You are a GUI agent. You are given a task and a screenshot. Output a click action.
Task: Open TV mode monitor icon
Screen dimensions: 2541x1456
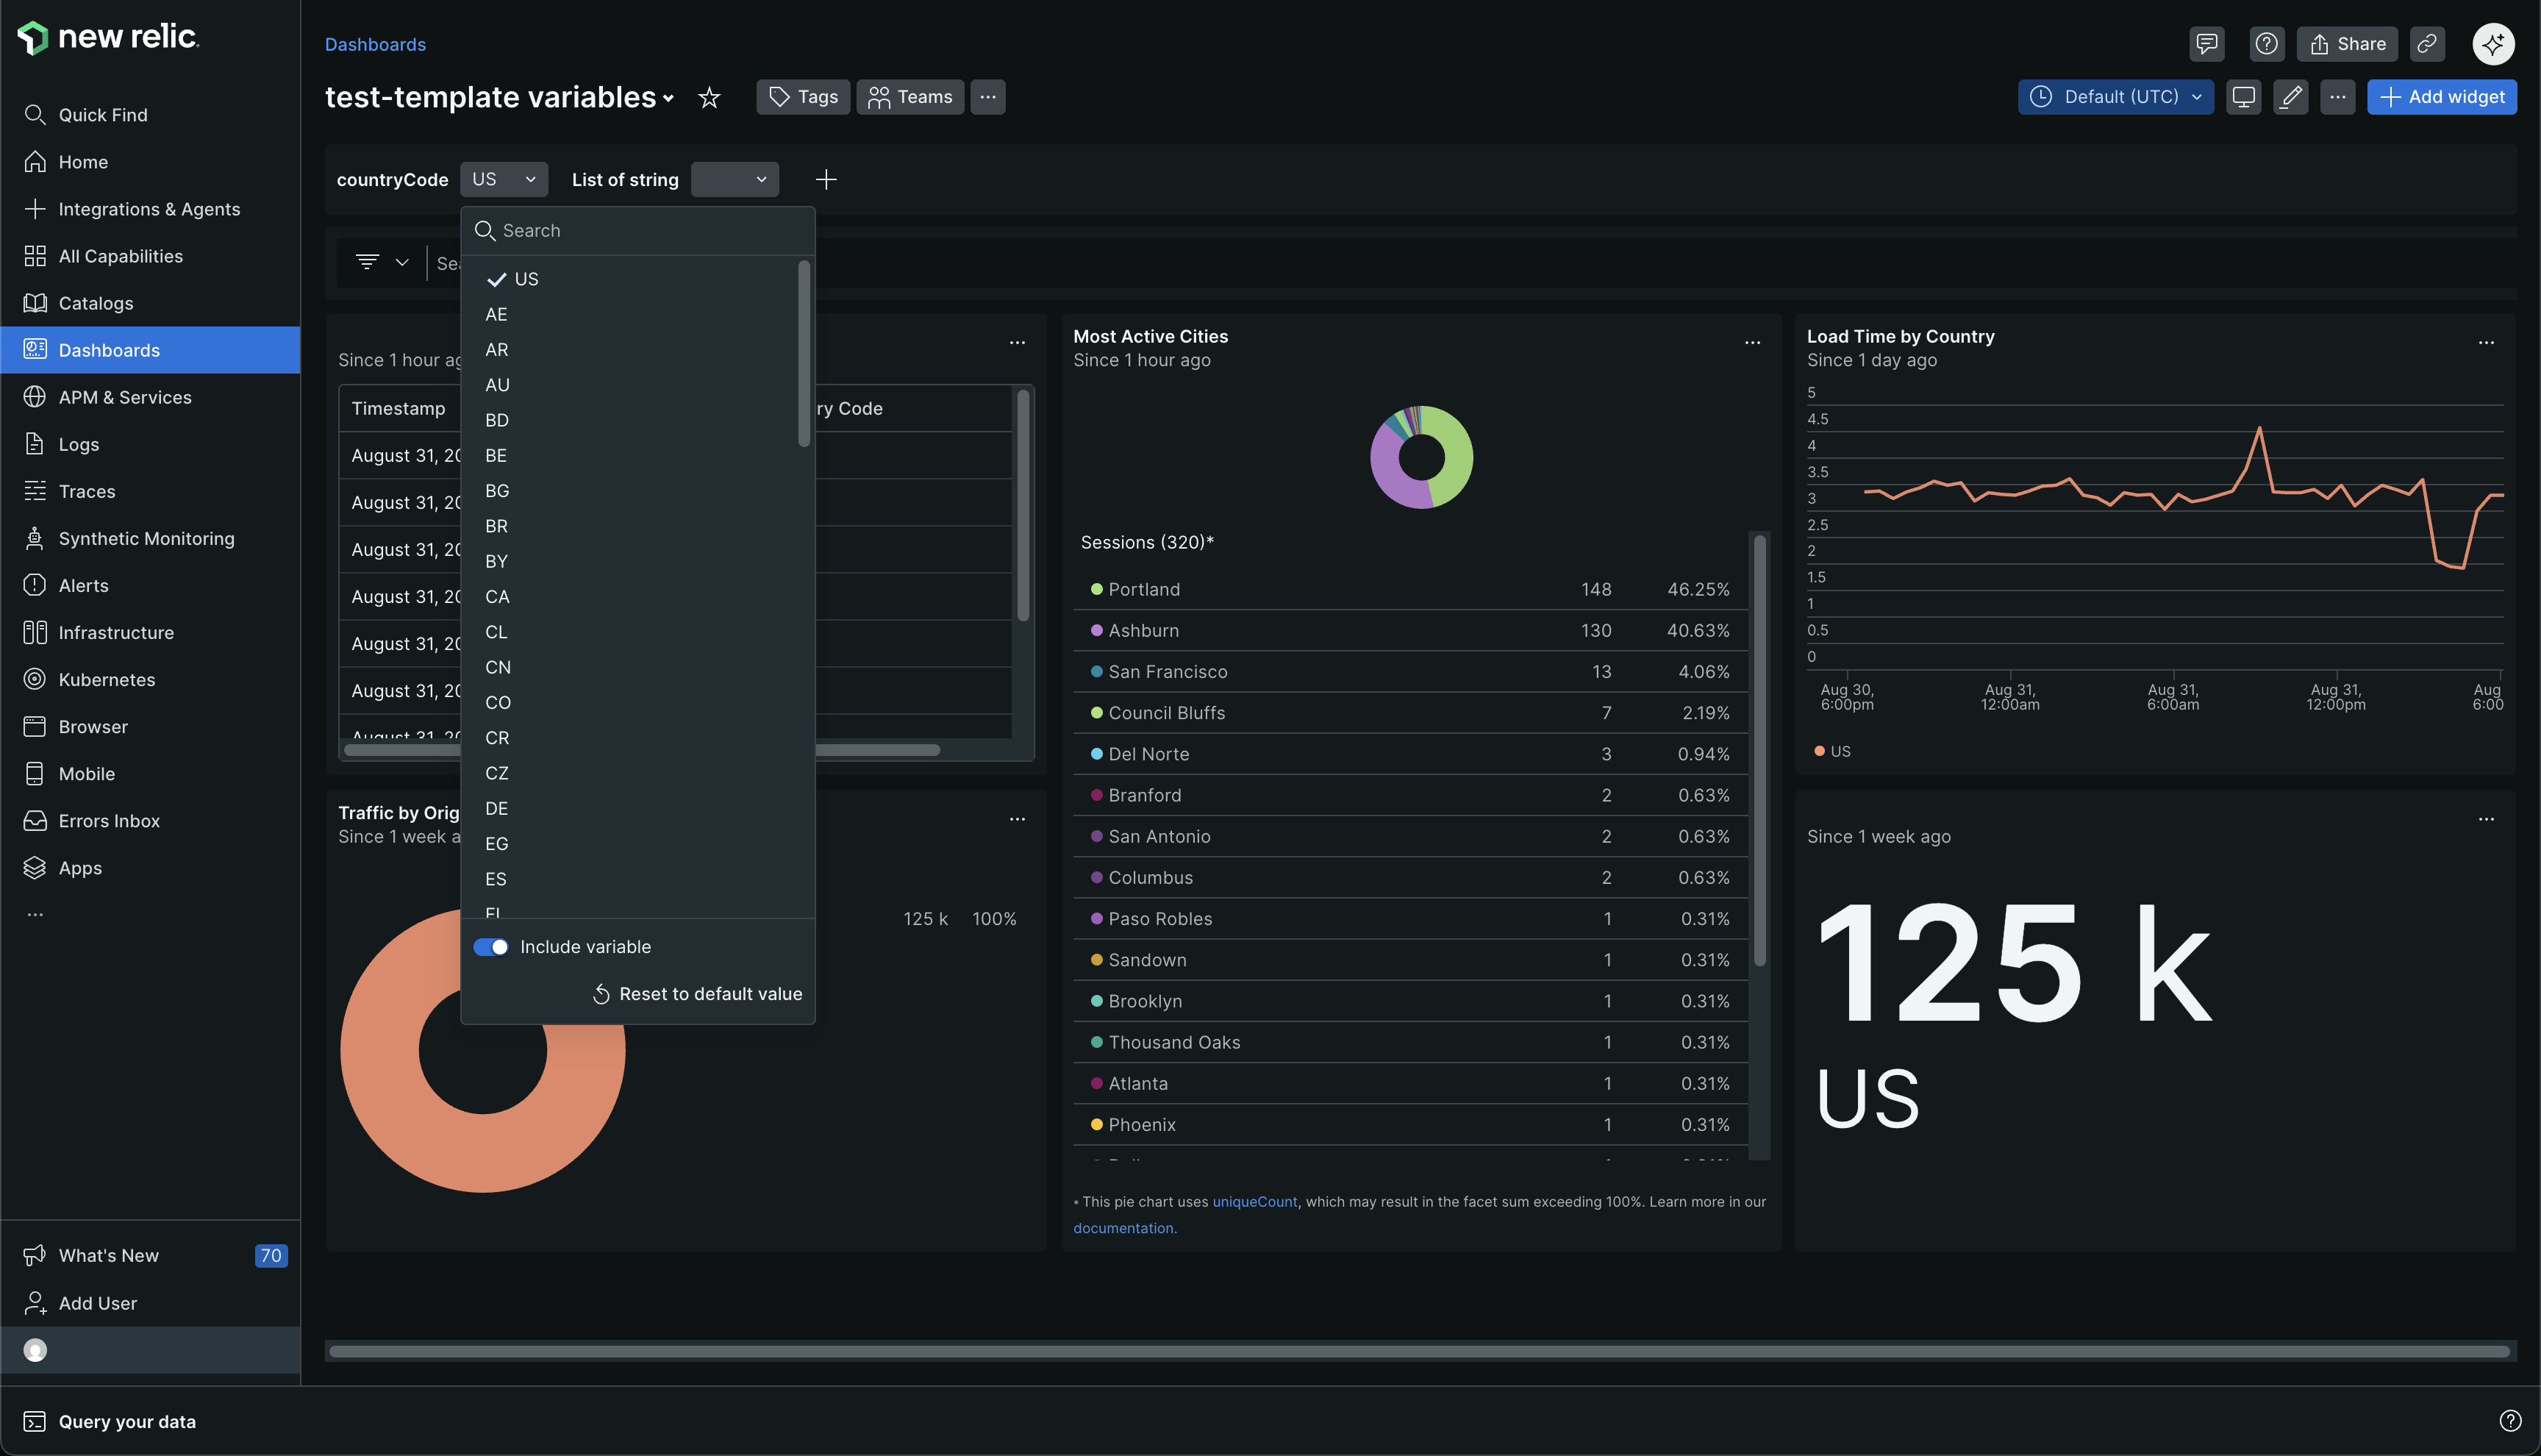(x=2243, y=97)
